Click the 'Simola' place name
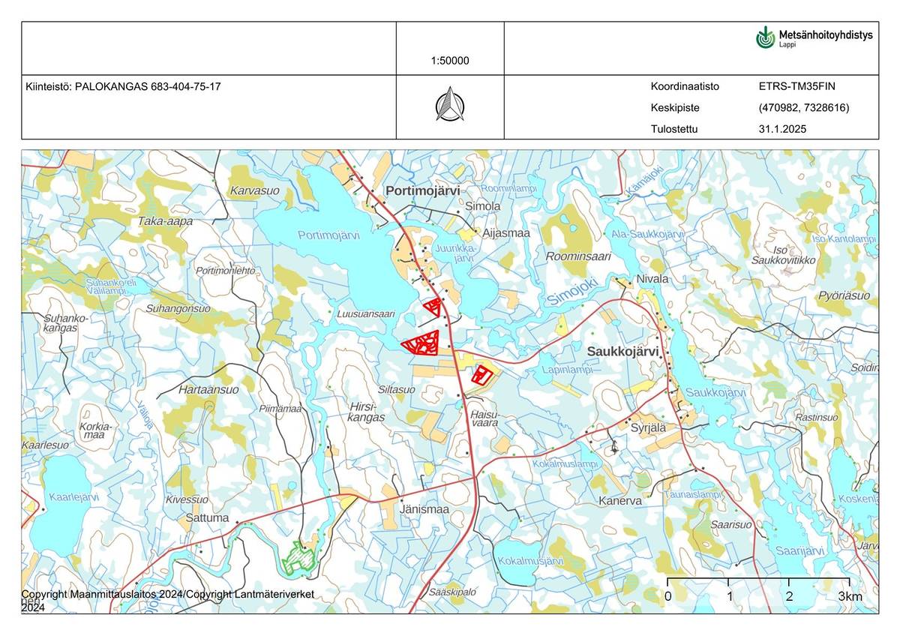This screenshot has height=636, width=900. pyautogui.click(x=483, y=205)
